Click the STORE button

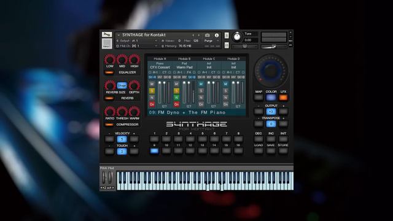[283, 151]
